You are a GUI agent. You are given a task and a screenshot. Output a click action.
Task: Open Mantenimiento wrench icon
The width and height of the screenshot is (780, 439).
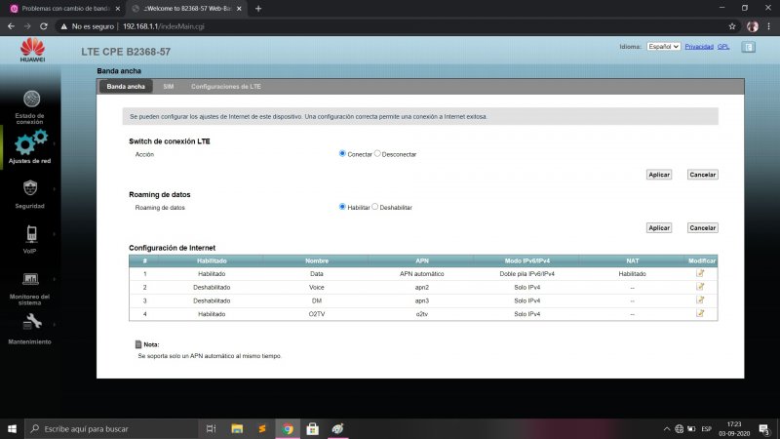(x=32, y=322)
